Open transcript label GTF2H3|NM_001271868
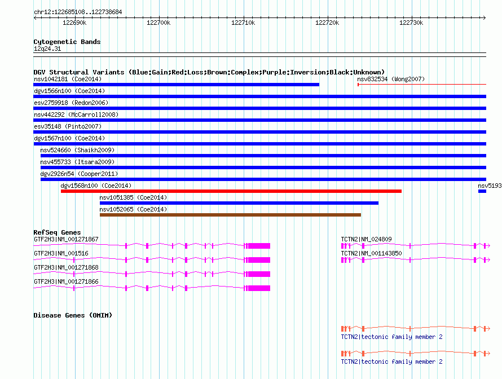 (x=66, y=267)
